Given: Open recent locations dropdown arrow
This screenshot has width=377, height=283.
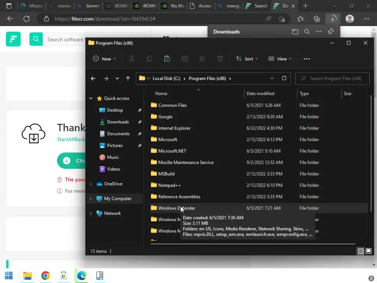Looking at the screenshot, I should [x=117, y=78].
